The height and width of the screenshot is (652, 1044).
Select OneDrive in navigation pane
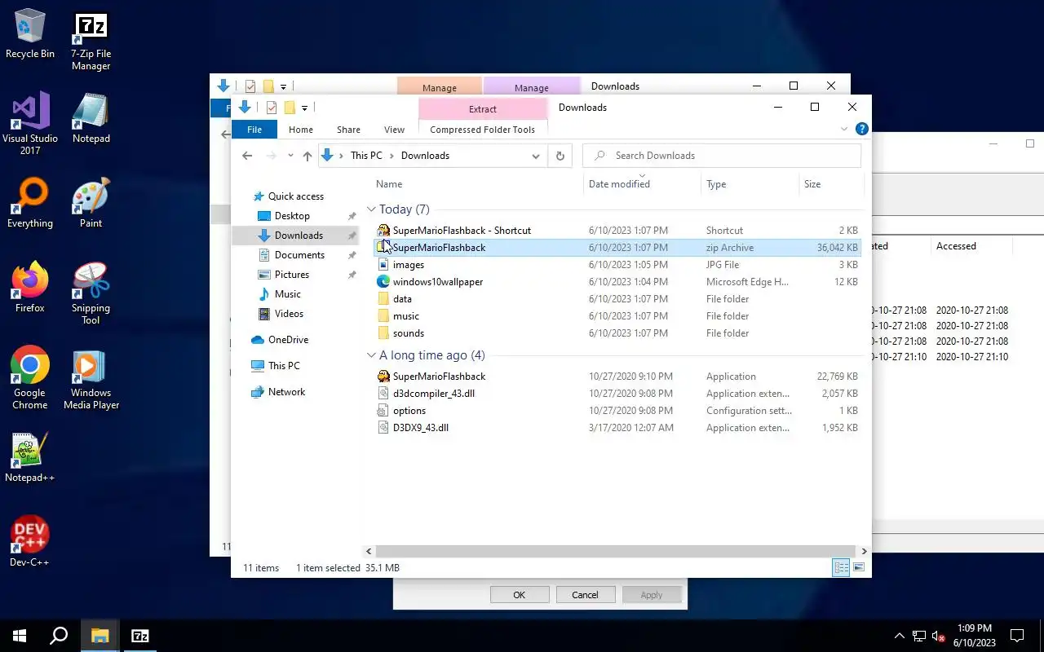(x=288, y=340)
